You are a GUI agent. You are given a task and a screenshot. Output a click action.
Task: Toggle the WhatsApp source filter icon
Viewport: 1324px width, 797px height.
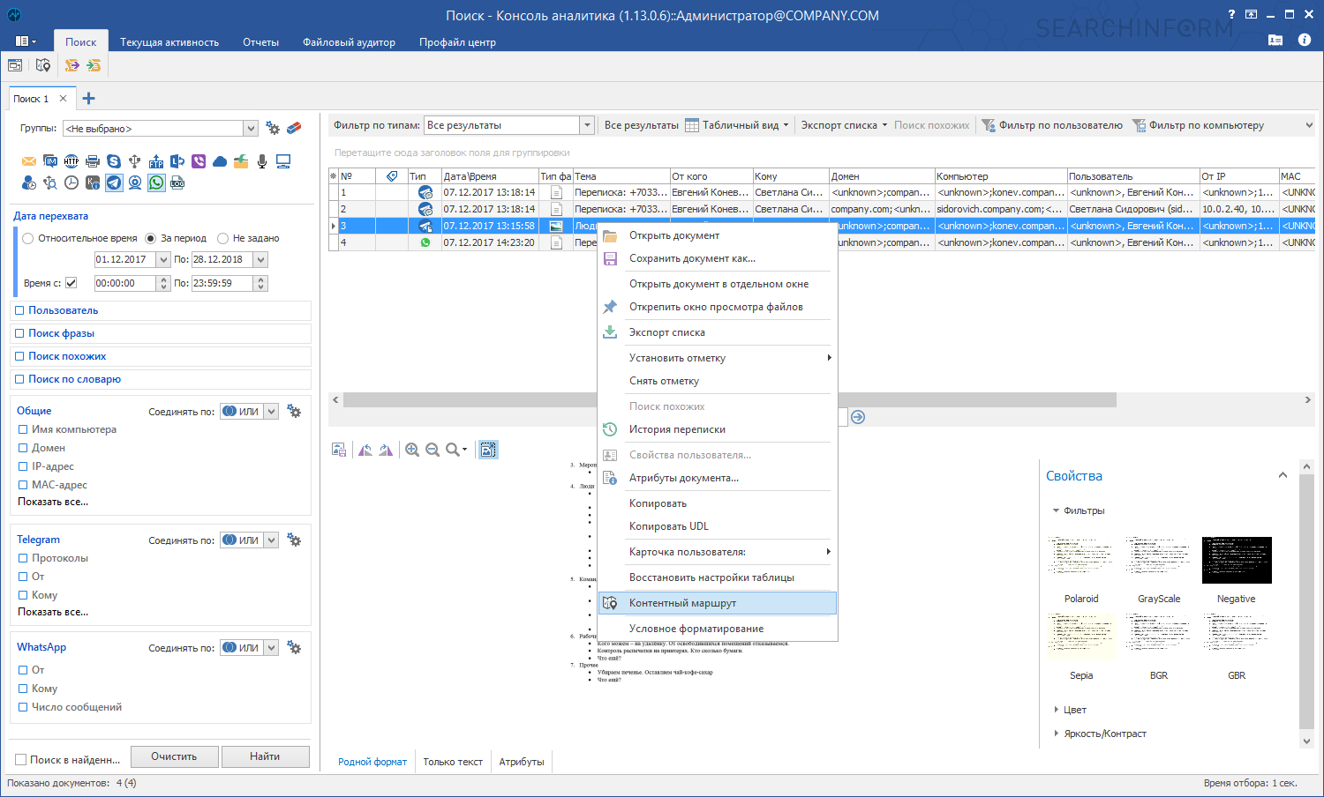(x=156, y=182)
